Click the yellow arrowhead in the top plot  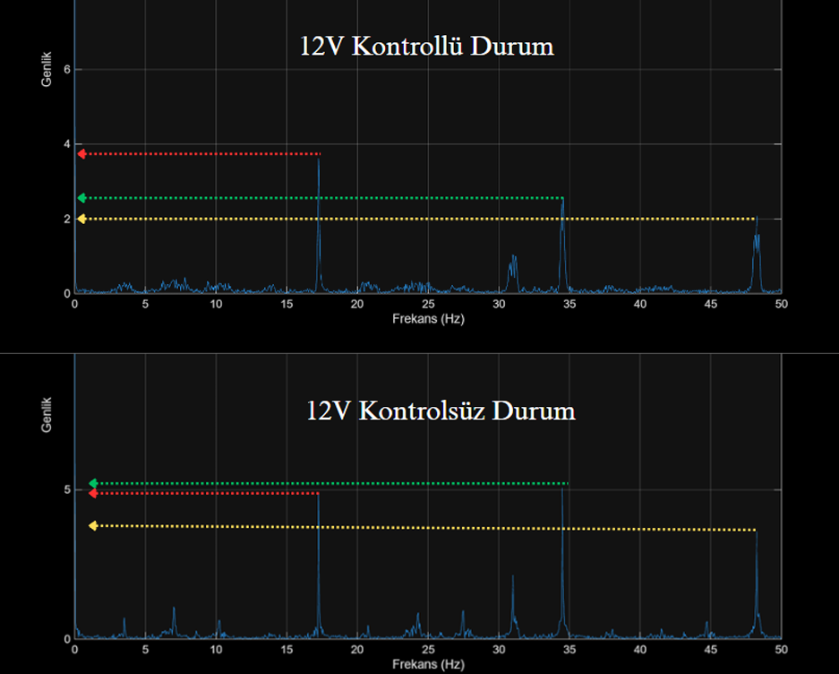[x=81, y=219]
